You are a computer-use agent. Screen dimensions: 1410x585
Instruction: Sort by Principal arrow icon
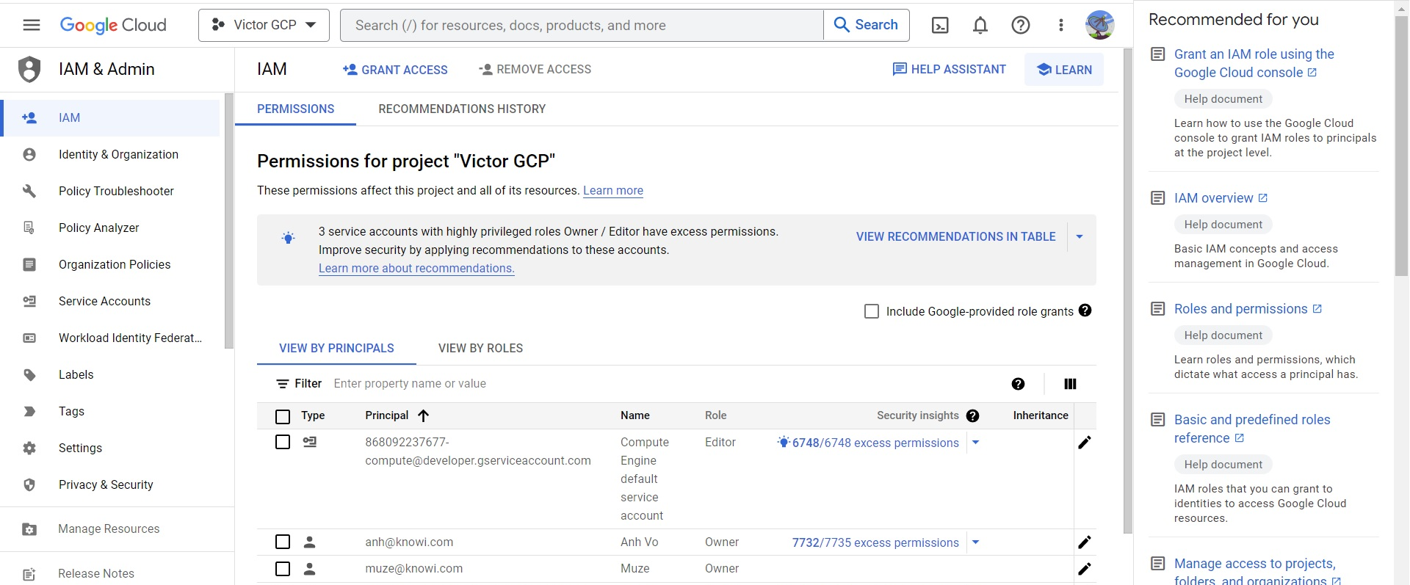(424, 415)
